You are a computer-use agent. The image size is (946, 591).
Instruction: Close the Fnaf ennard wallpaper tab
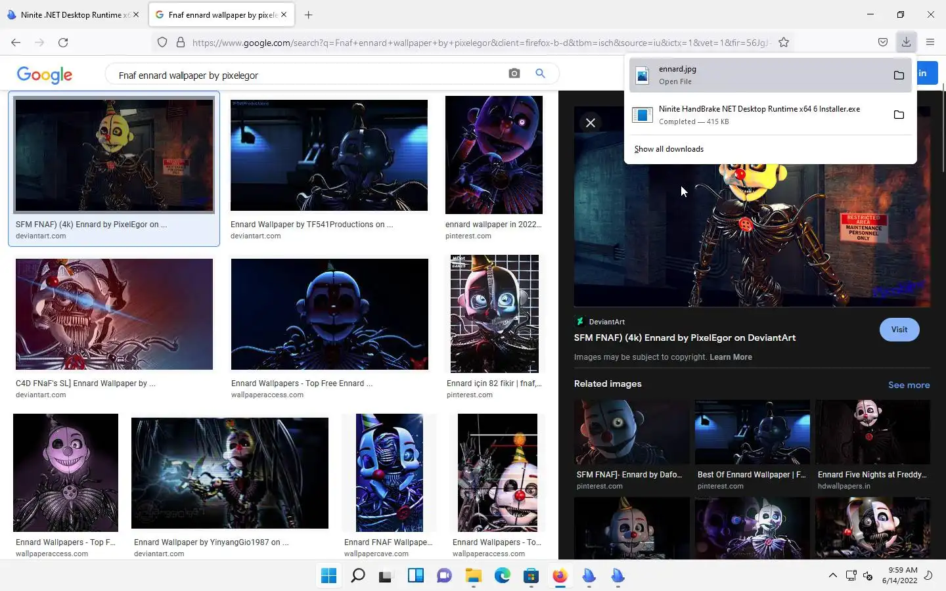pyautogui.click(x=284, y=14)
